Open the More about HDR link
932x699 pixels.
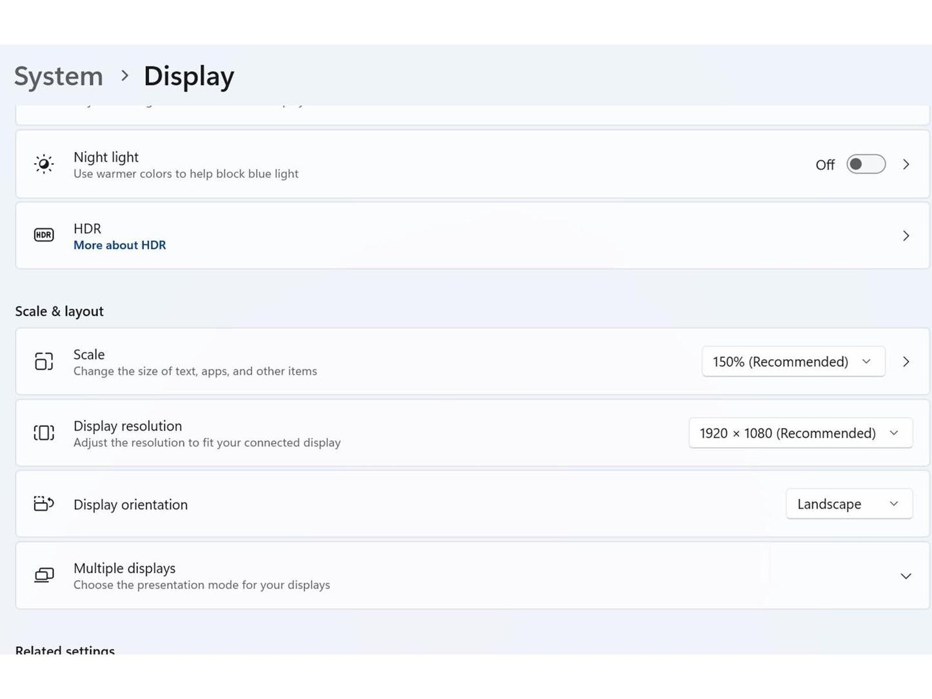click(x=119, y=245)
